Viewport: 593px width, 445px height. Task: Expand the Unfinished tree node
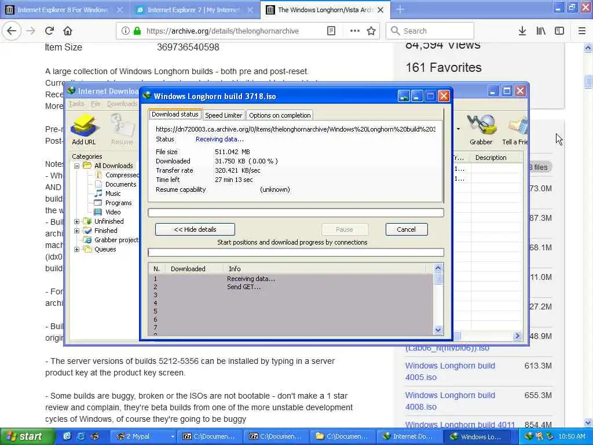click(x=77, y=221)
